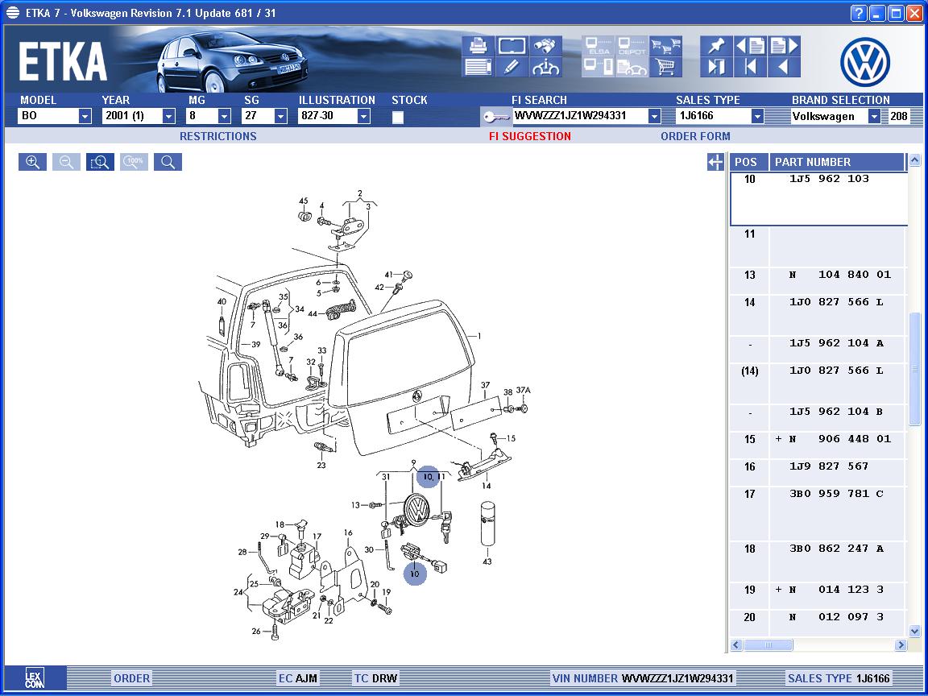The height and width of the screenshot is (696, 928).
Task: Open the ORDER FORM
Action: click(695, 136)
